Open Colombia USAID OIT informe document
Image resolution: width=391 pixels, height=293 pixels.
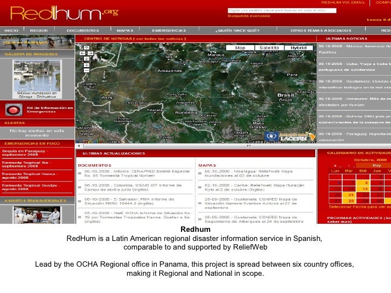tap(133, 187)
